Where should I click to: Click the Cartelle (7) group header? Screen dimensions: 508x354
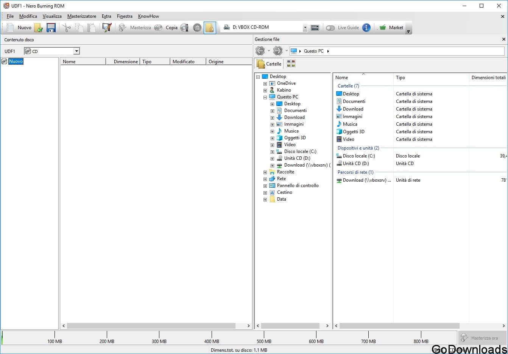[348, 86]
